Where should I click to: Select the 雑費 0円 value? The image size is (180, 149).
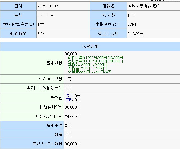[x=68, y=135]
